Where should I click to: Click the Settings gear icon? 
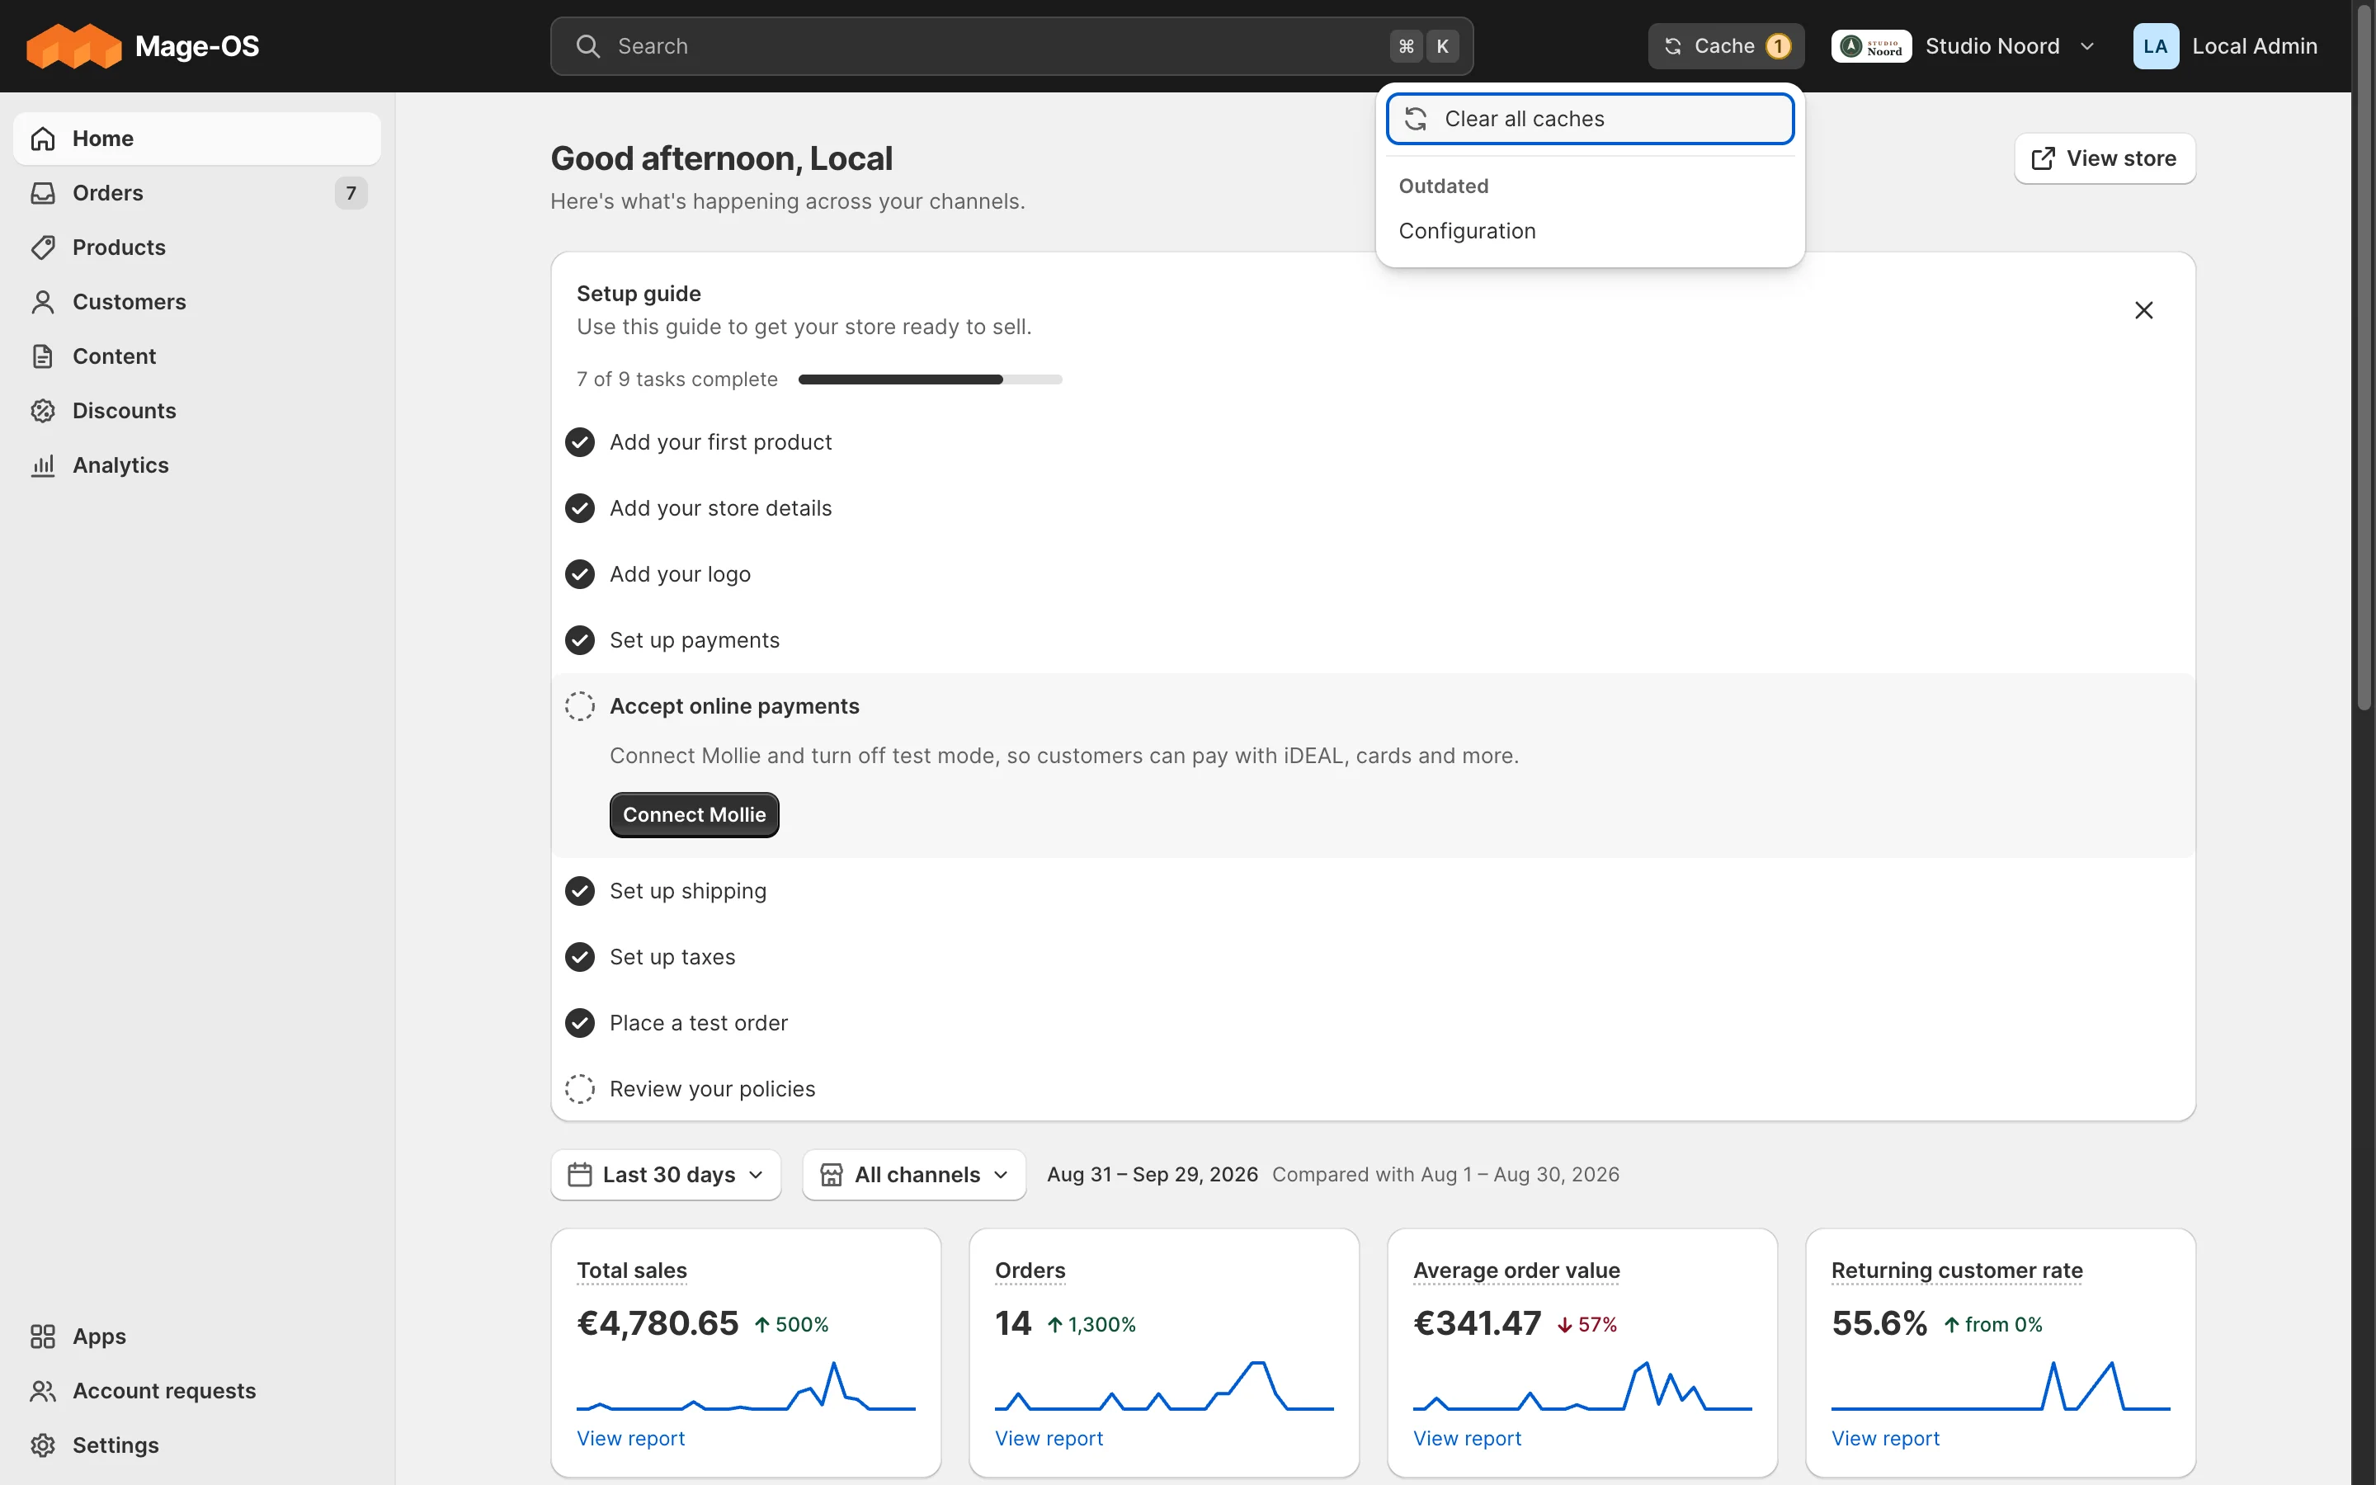[42, 1445]
